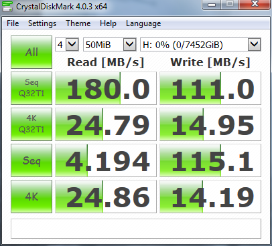Open the File menu

tap(13, 23)
